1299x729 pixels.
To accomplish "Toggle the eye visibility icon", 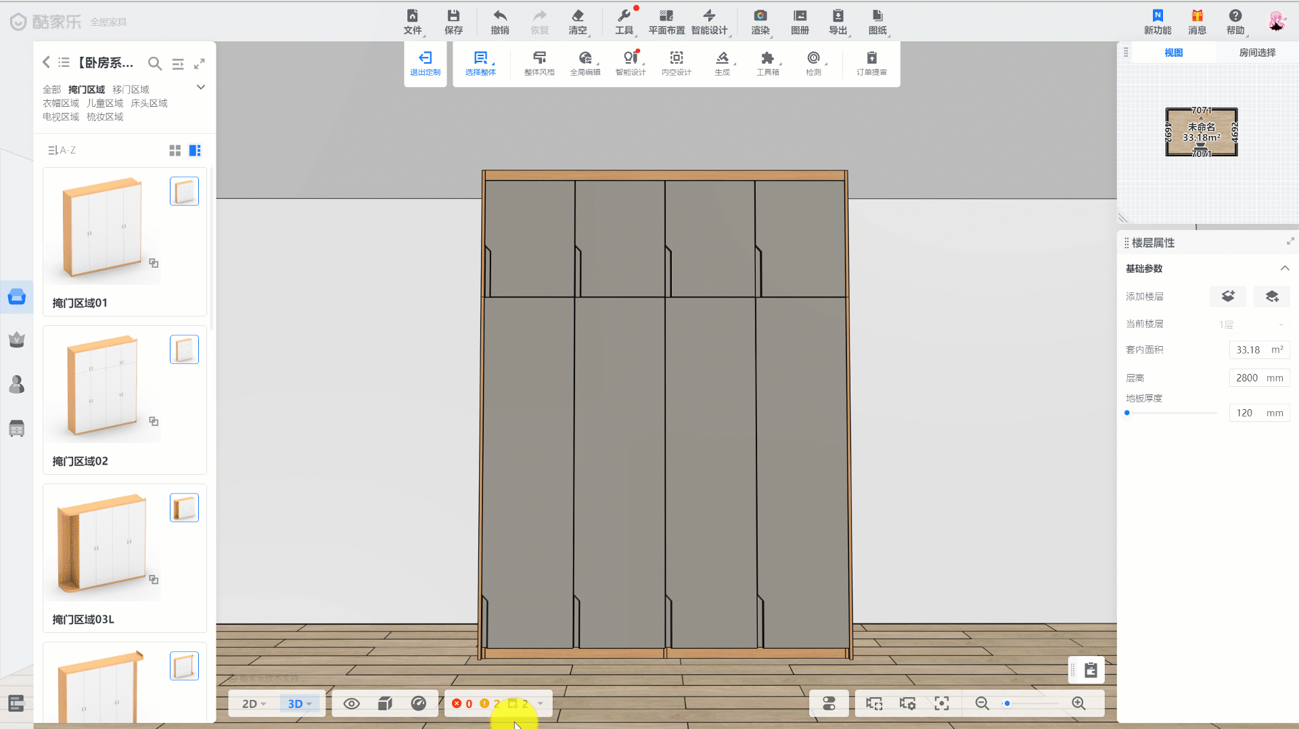I will click(351, 703).
